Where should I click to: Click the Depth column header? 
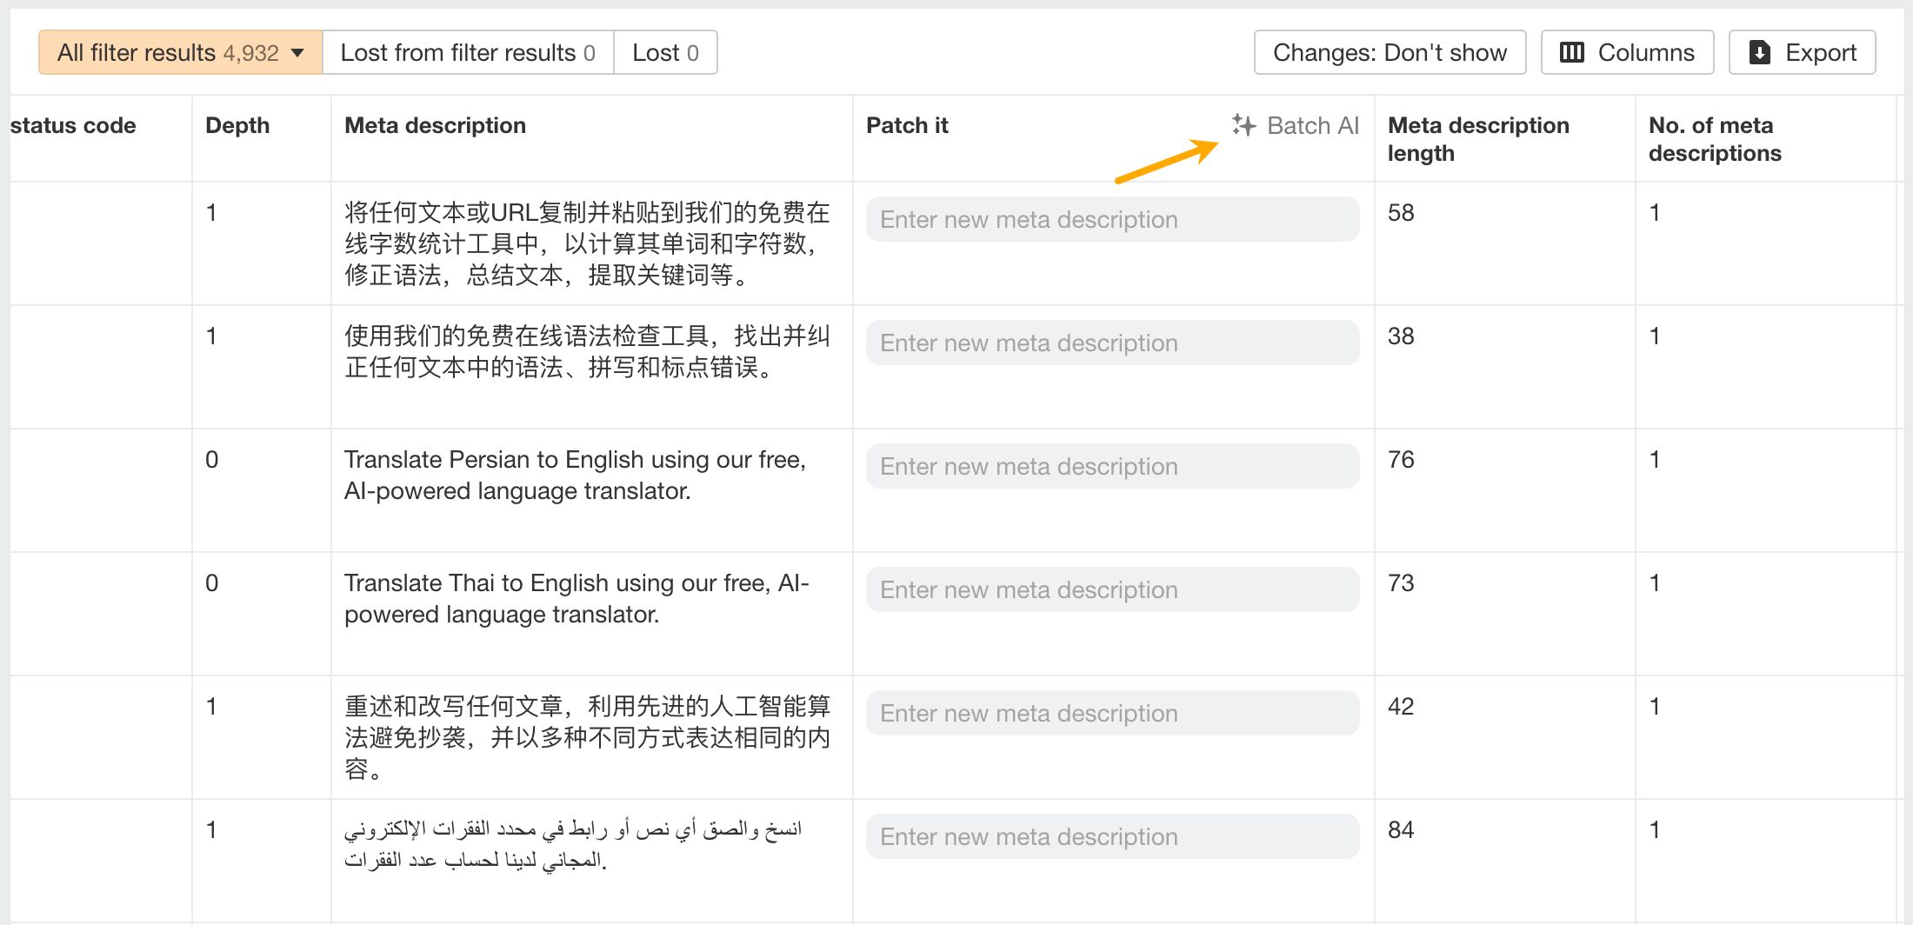point(237,125)
